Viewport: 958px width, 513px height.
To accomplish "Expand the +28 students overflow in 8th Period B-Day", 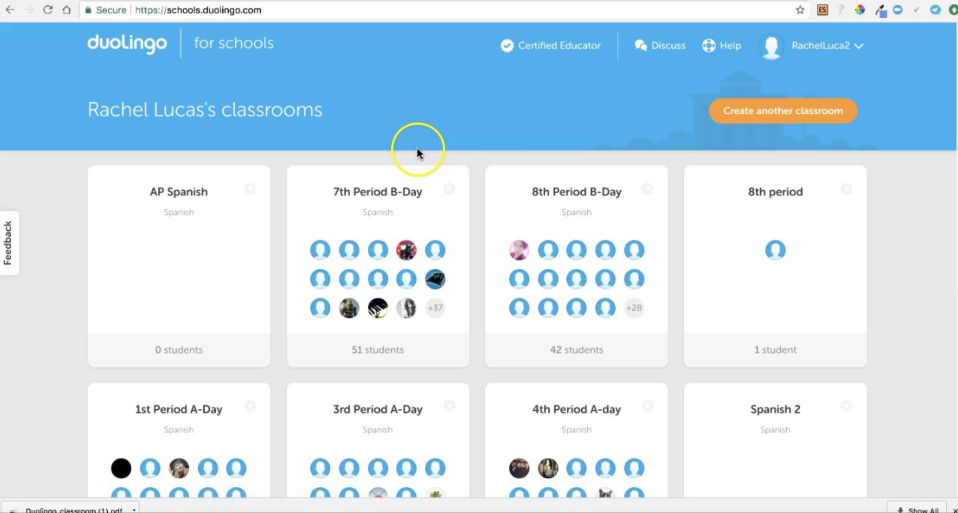I will 633,308.
